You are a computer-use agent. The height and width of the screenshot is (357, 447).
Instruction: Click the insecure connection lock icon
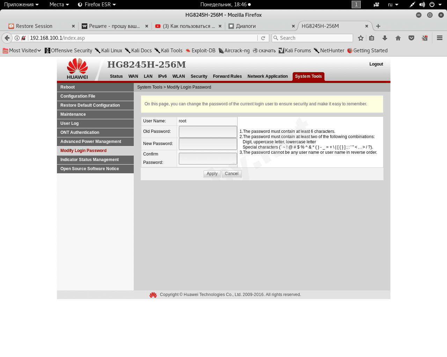coord(23,38)
